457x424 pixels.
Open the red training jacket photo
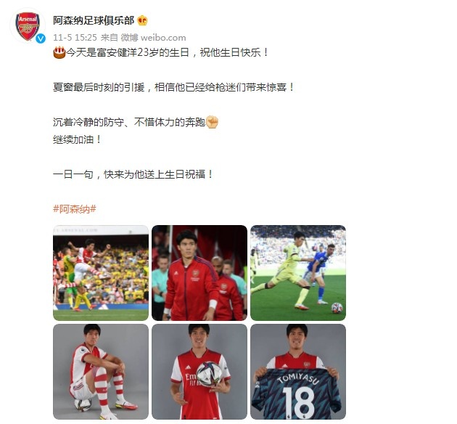tap(199, 273)
